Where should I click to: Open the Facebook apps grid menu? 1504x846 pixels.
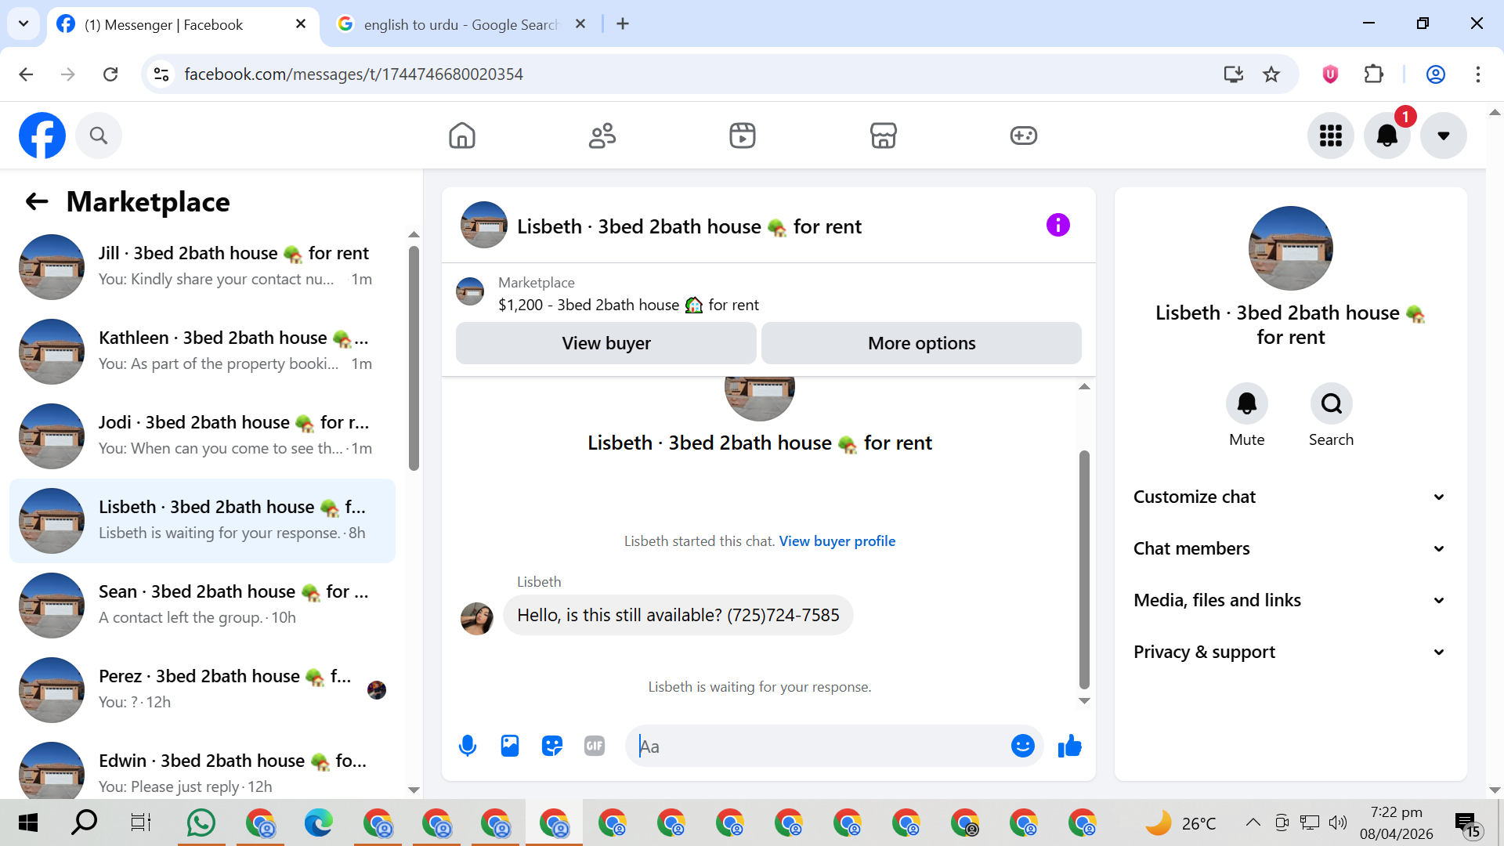click(1330, 136)
